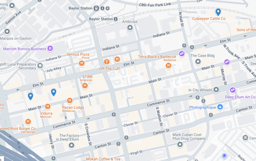Select The Case Bldg location pin
Image resolution: width=256 pixels, height=161 pixels.
(198, 62)
